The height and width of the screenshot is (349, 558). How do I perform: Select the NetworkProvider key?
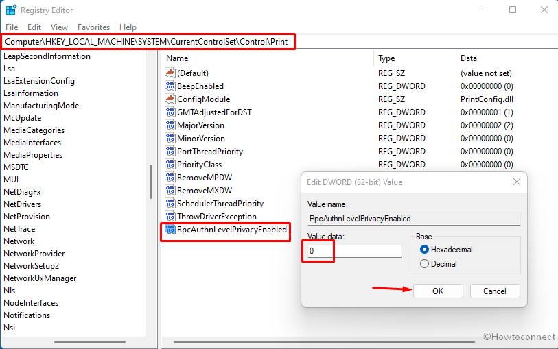click(34, 254)
